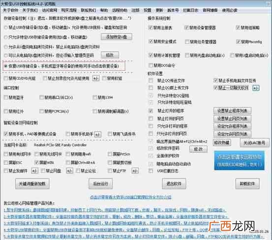This screenshot has height=240, width=272.
Task: Enable the 禁用蓝牙 checkbox
Action: pos(6,97)
